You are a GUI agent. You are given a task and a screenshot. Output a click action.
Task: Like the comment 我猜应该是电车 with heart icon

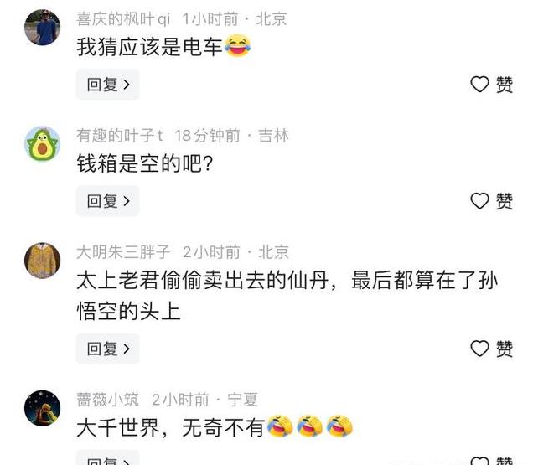point(479,85)
